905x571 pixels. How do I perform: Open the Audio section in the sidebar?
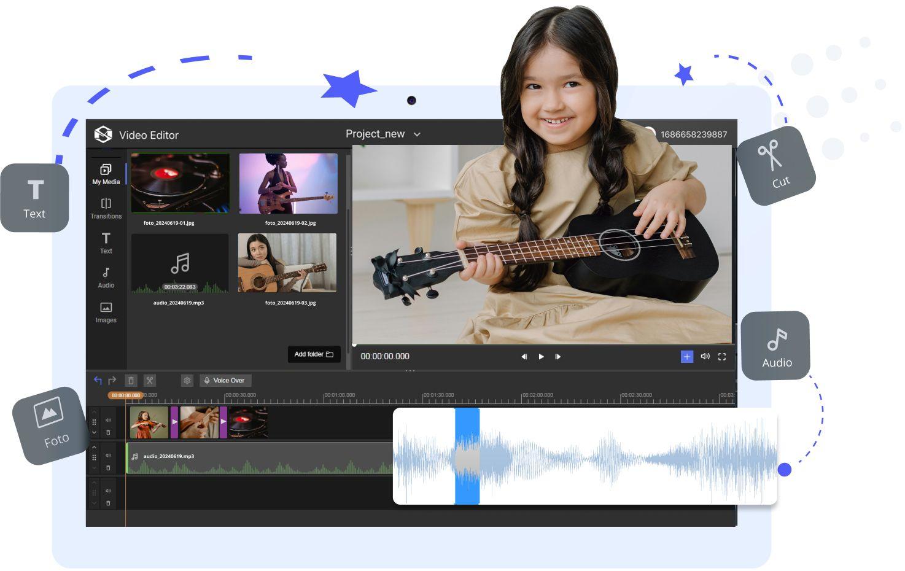click(x=106, y=278)
